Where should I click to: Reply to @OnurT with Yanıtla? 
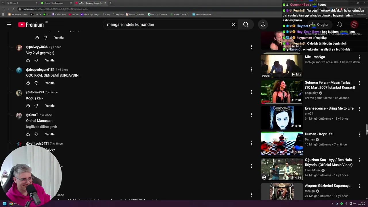pos(50,134)
